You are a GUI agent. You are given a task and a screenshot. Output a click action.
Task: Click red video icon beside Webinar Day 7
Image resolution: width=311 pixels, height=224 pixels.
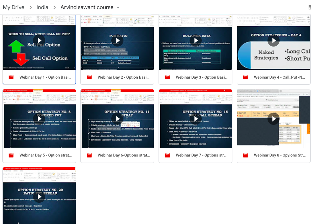click(x=167, y=155)
